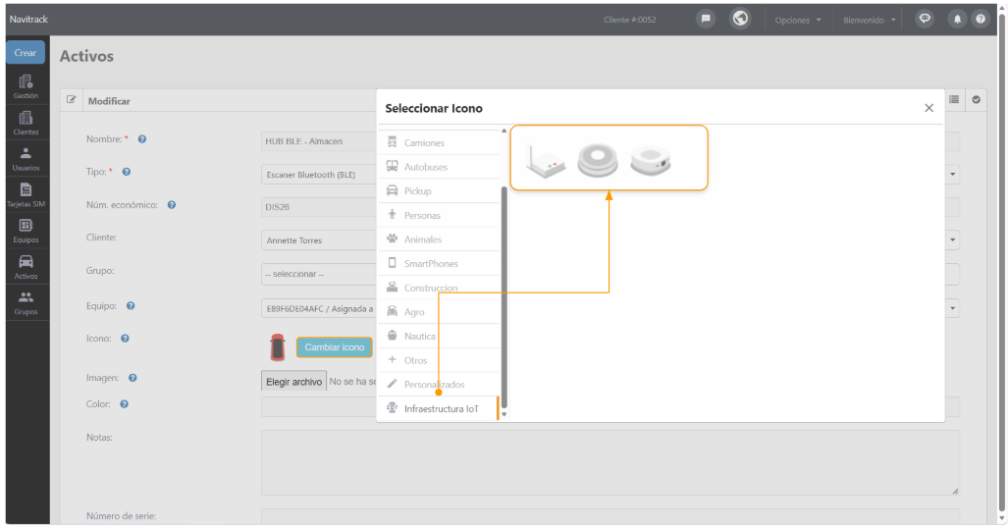Click inside the Notas text area
This screenshot has height=530, width=1008.
(x=610, y=462)
